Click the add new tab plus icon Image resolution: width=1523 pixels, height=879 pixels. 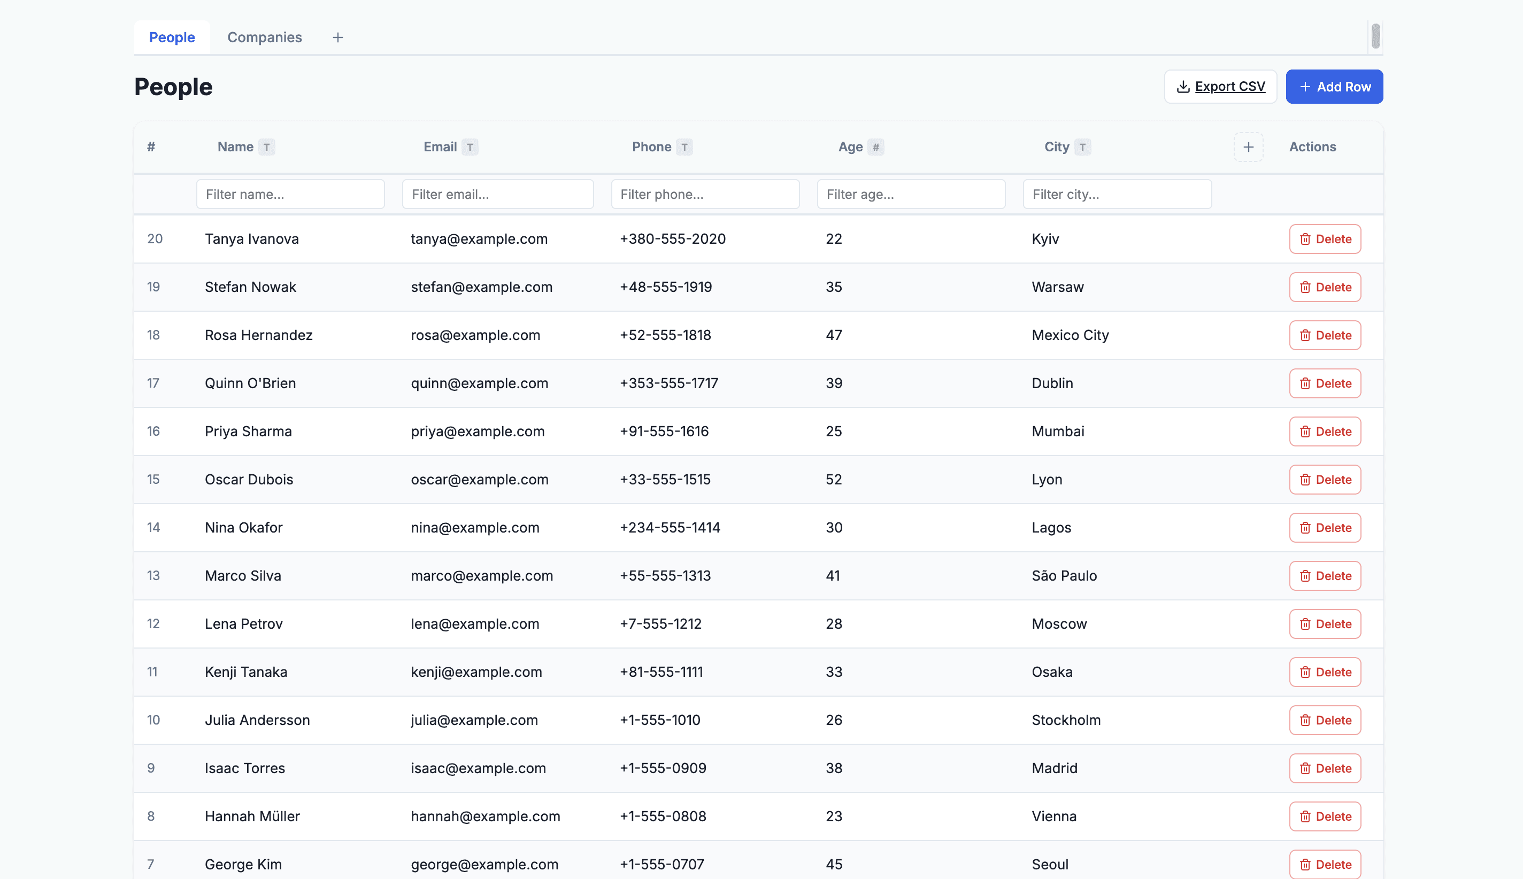(x=337, y=37)
